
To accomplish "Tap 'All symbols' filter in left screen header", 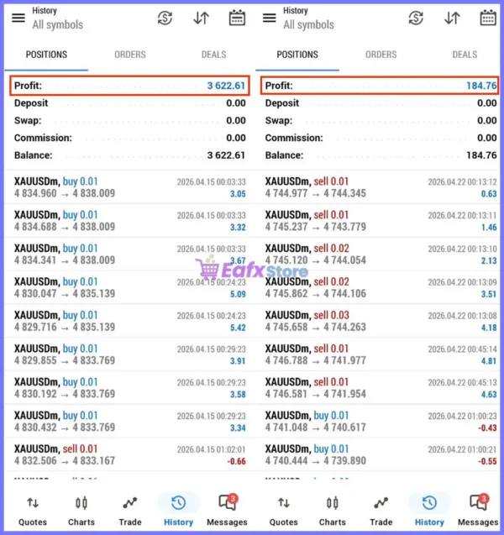I will (58, 25).
